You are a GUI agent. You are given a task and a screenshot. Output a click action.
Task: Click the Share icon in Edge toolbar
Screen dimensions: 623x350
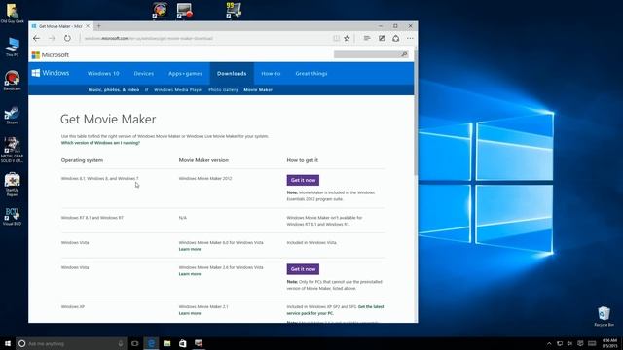coord(396,38)
